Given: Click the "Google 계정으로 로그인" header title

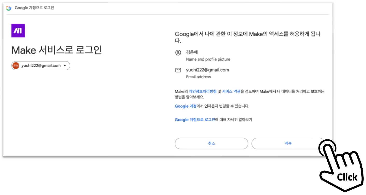Looking at the screenshot, I should click(34, 8).
